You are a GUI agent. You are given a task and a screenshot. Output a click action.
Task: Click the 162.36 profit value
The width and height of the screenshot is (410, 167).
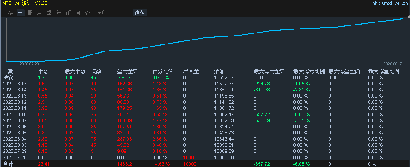click(124, 83)
